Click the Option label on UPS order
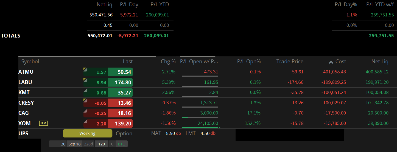Image resolution: width=397 pixels, height=152 pixels. tap(124, 133)
